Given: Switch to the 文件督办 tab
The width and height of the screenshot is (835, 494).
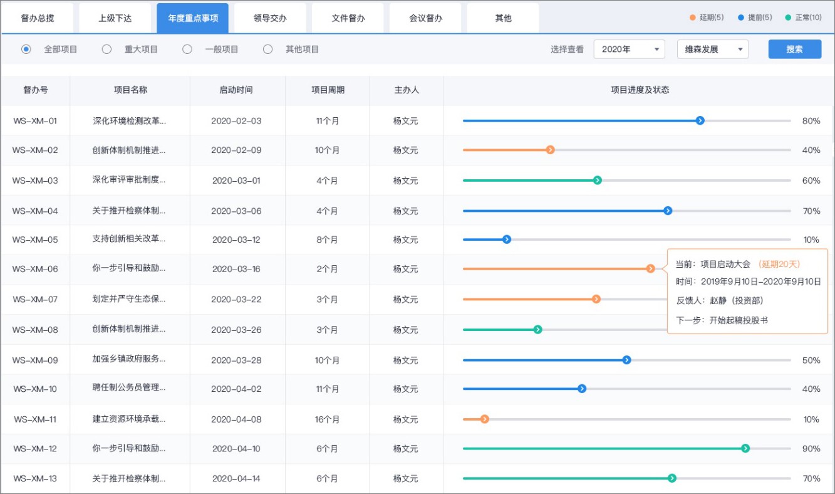Looking at the screenshot, I should pyautogui.click(x=348, y=18).
